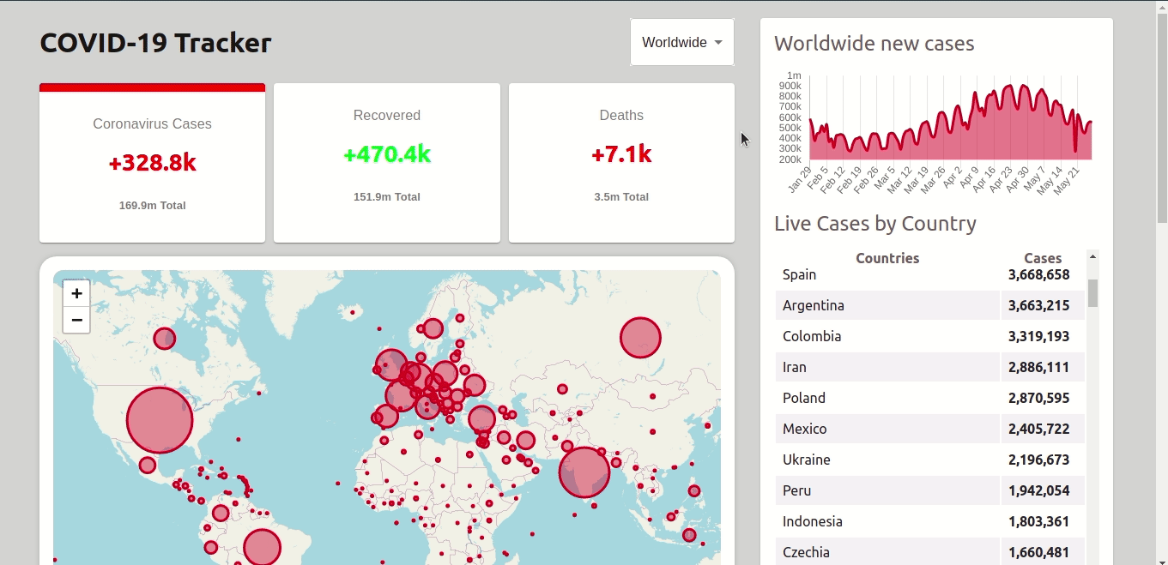
Task: Click the country table scrollbar thumb
Action: (x=1092, y=292)
